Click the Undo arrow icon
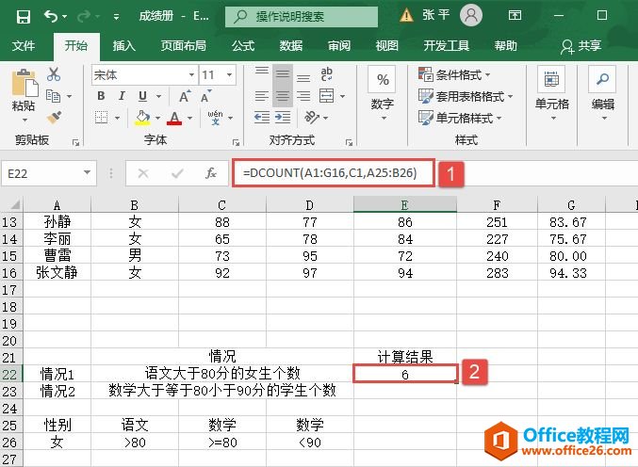Viewport: 638px width, 467px height. point(50,16)
